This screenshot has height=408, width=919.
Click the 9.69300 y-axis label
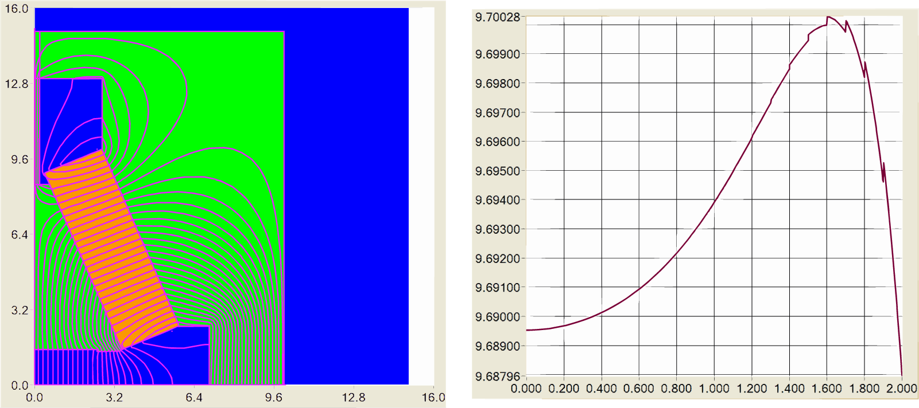point(497,229)
